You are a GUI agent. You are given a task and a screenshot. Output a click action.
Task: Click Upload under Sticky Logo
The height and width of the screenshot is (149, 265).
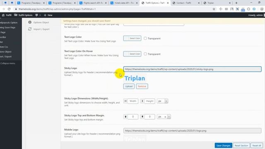(x=129, y=87)
